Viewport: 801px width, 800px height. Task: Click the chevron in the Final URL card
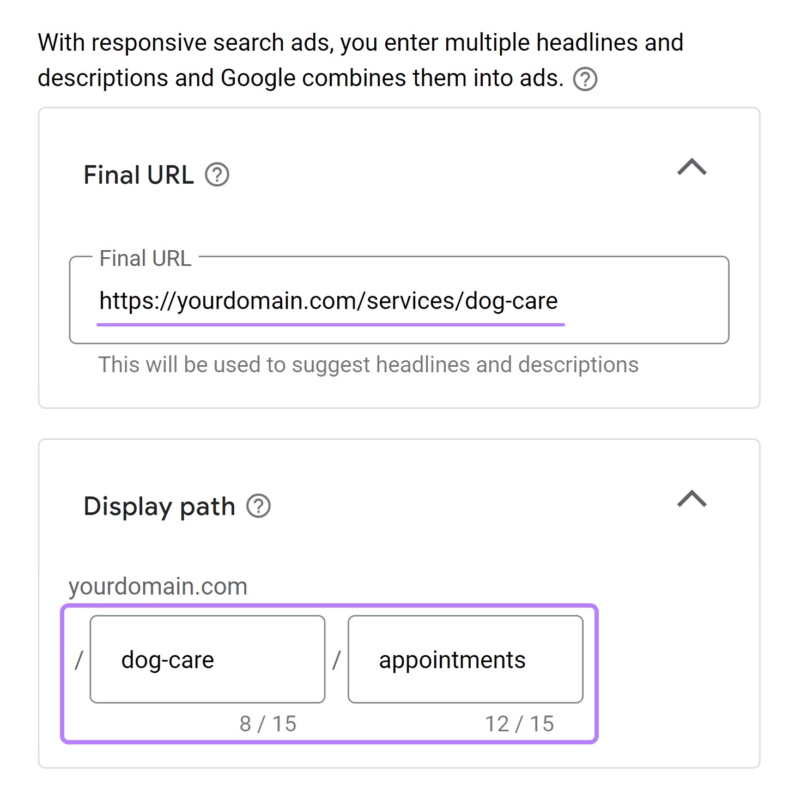coord(693,168)
